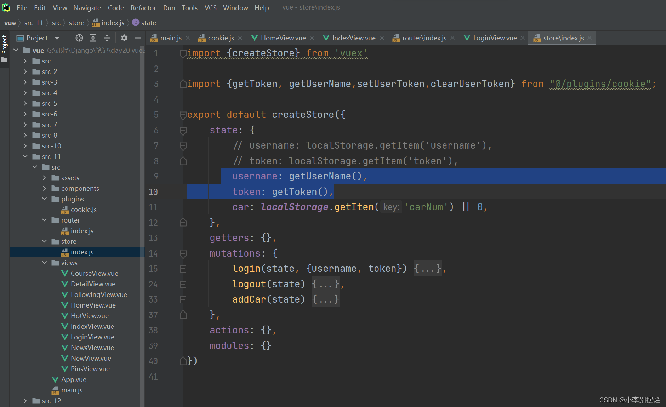Image resolution: width=666 pixels, height=407 pixels.
Task: Select HotView.vue in project tree
Action: tap(85, 316)
